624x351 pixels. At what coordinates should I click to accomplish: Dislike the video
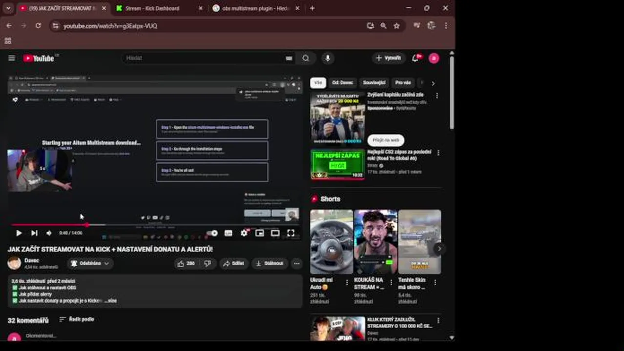[208, 263]
